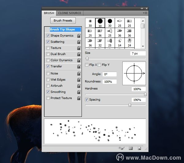Click the Hardness slider handle
This screenshot has height=163, width=184.
145,94
